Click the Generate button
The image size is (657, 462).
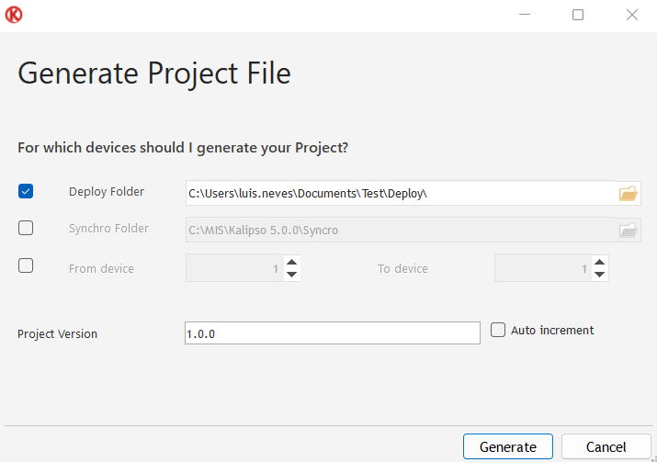click(x=508, y=447)
